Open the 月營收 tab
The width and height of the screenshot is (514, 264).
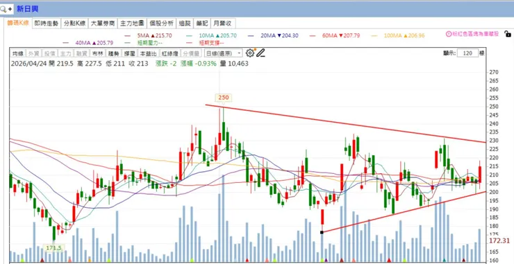point(223,24)
